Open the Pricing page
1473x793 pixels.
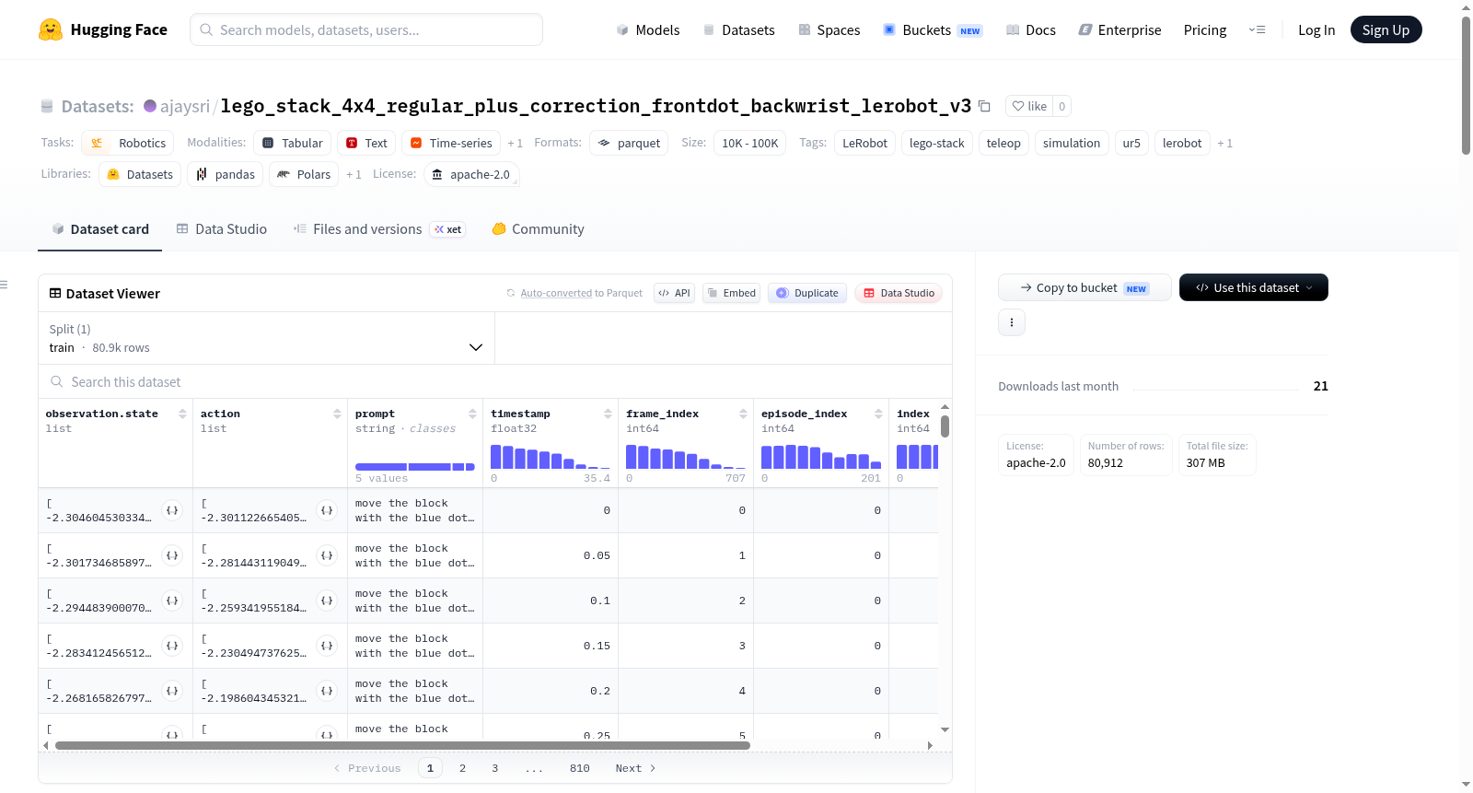(1205, 29)
